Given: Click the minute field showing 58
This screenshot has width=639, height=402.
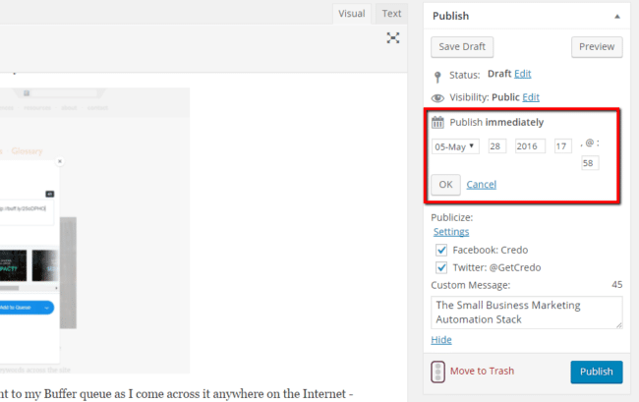Looking at the screenshot, I should (590, 163).
